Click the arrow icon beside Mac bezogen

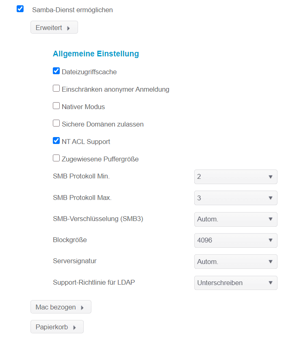[x=82, y=307]
